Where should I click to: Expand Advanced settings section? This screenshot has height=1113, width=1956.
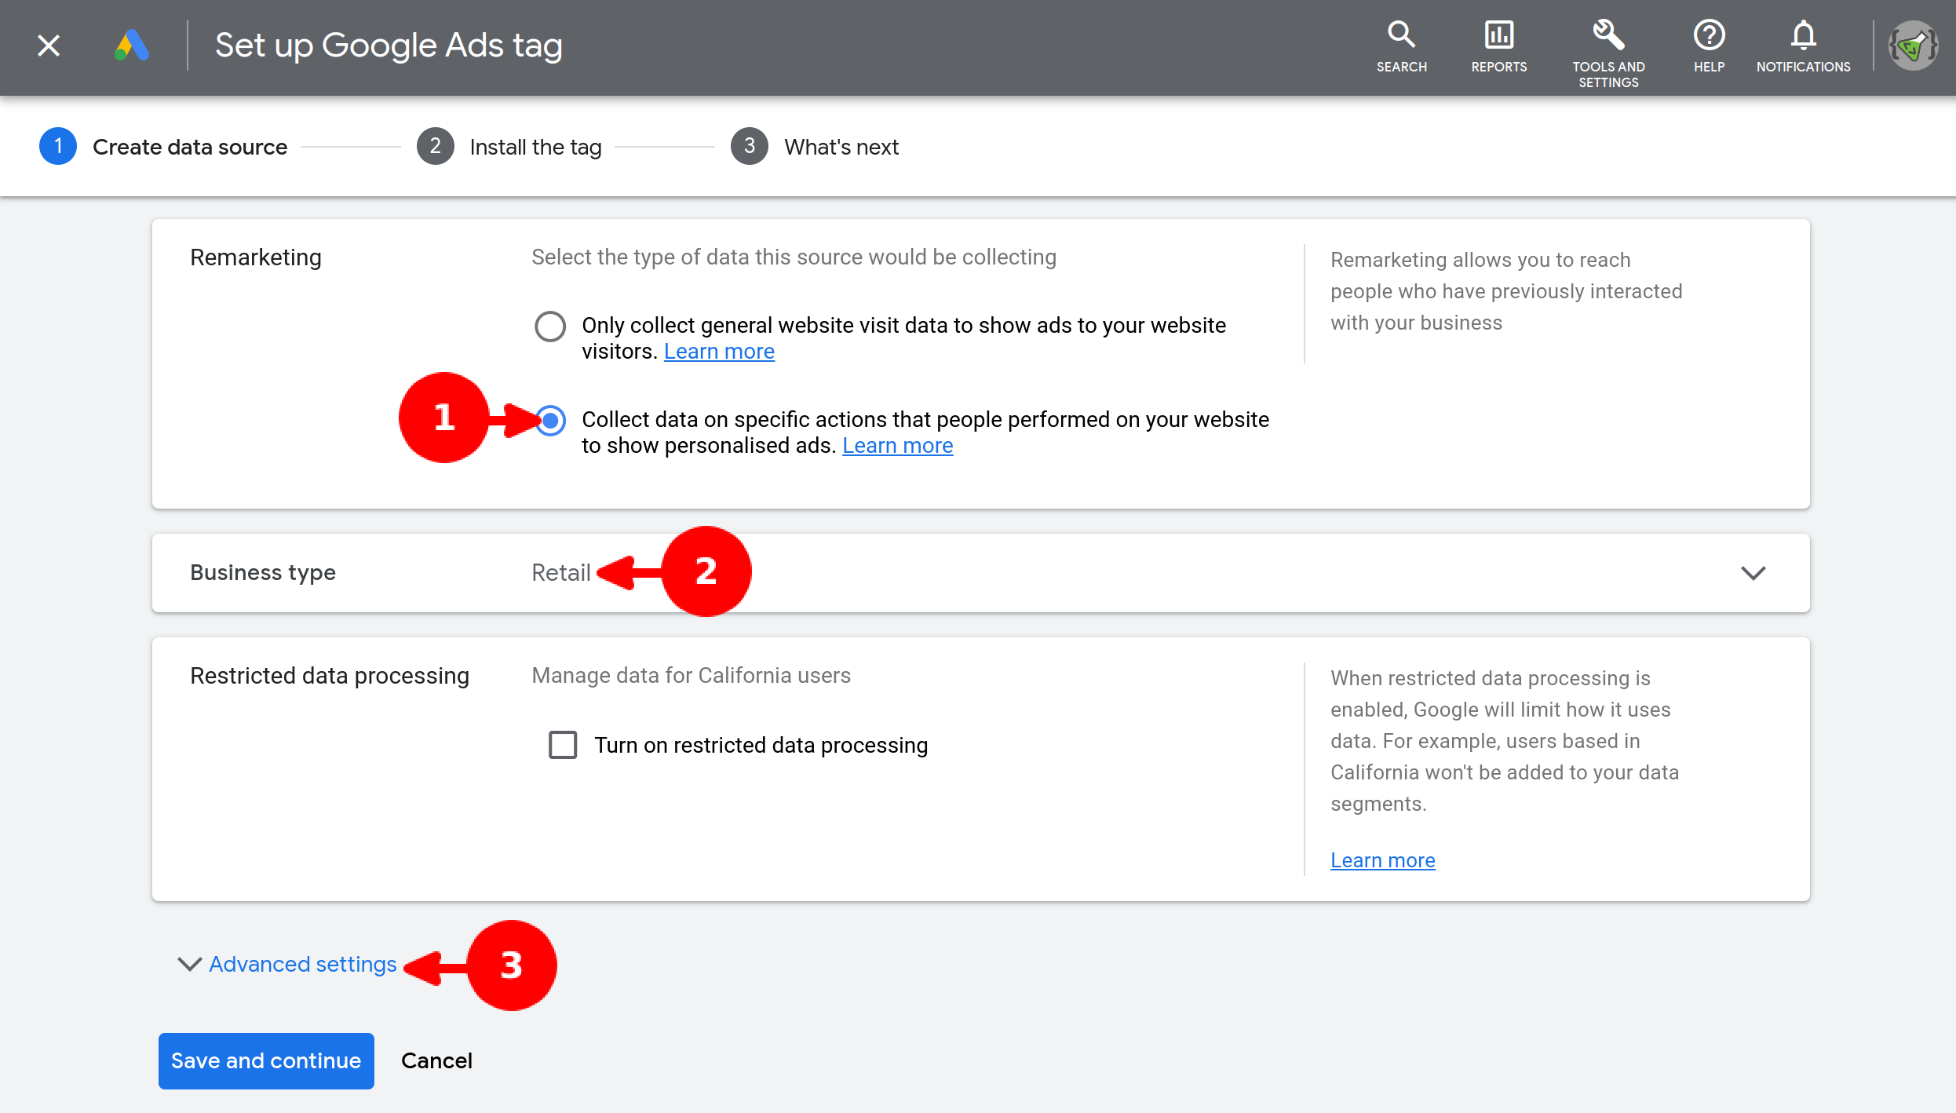tap(301, 964)
